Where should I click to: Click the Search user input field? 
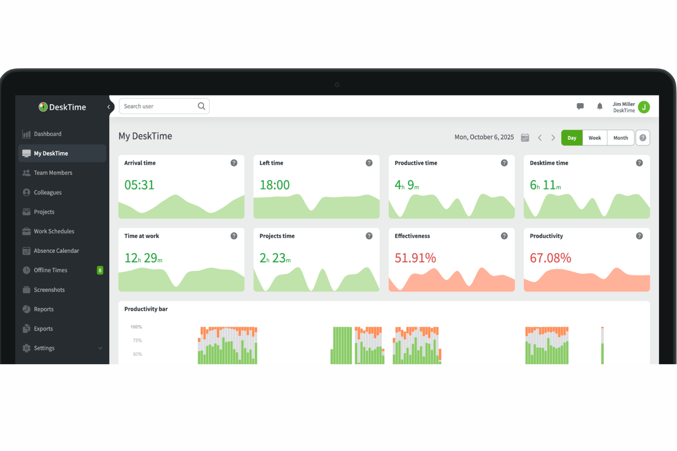click(164, 106)
